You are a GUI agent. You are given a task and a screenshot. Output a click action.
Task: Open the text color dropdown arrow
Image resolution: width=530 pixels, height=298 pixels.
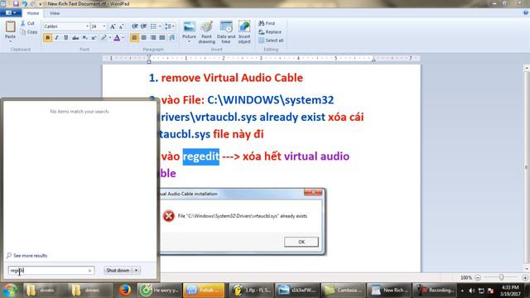(123, 37)
